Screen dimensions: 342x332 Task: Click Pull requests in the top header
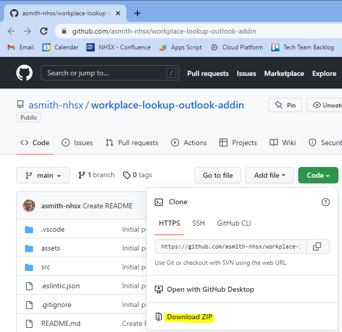pos(208,73)
